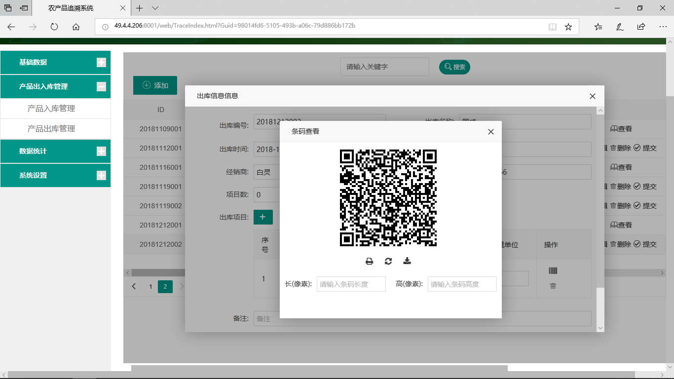The width and height of the screenshot is (674, 379).
Task: Click dialog scrollbar down arrow
Action: click(x=600, y=328)
